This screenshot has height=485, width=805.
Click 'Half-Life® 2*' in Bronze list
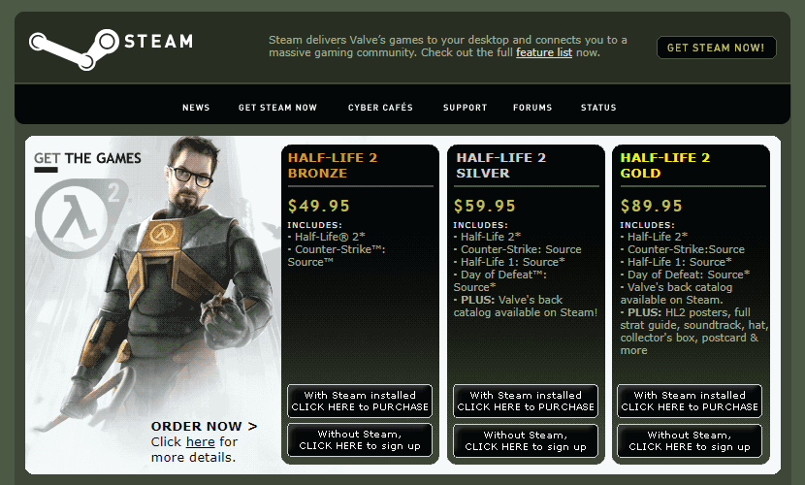tap(327, 237)
